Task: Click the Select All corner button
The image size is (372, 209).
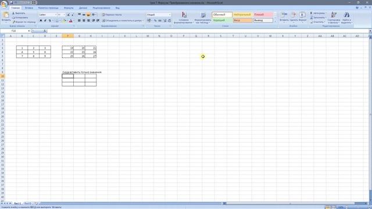Action: pos(2,36)
